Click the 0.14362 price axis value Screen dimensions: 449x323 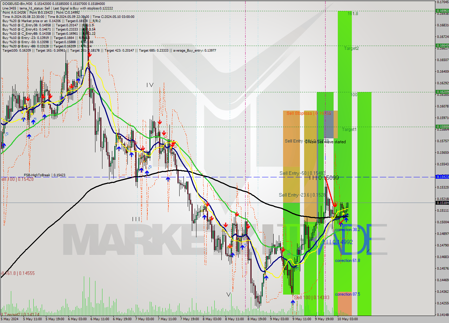tap(443, 291)
